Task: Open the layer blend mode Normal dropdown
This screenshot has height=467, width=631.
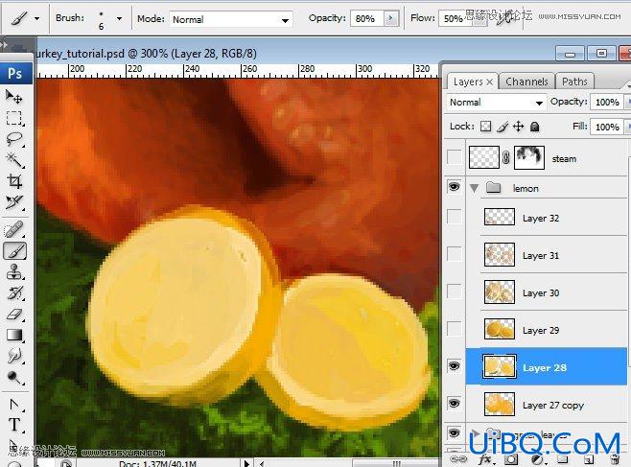Action: click(496, 103)
